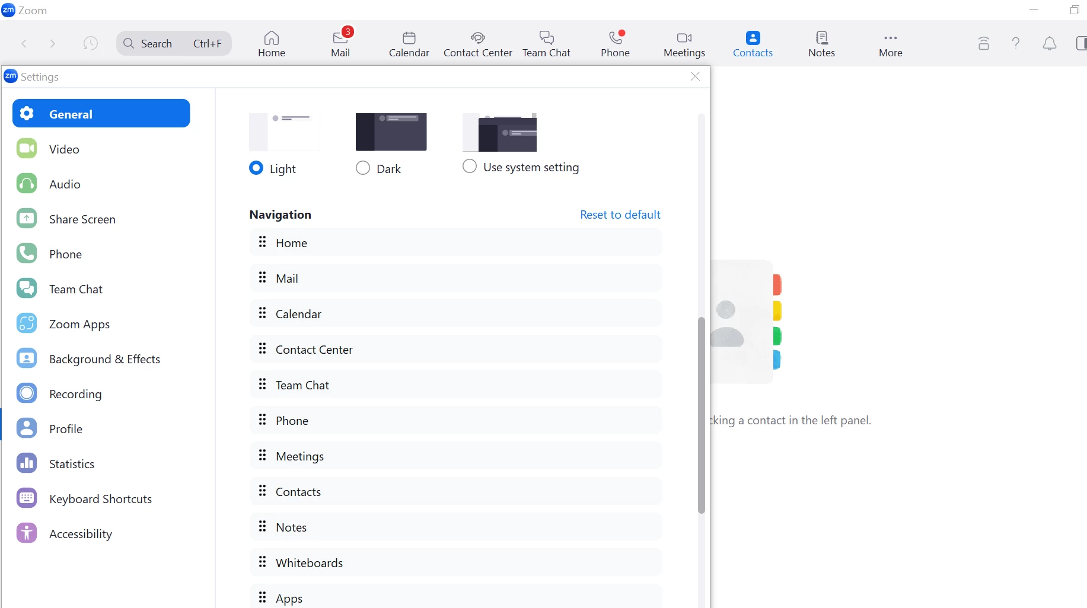
Task: Click drag handle for Contacts navigation row
Action: 263,491
